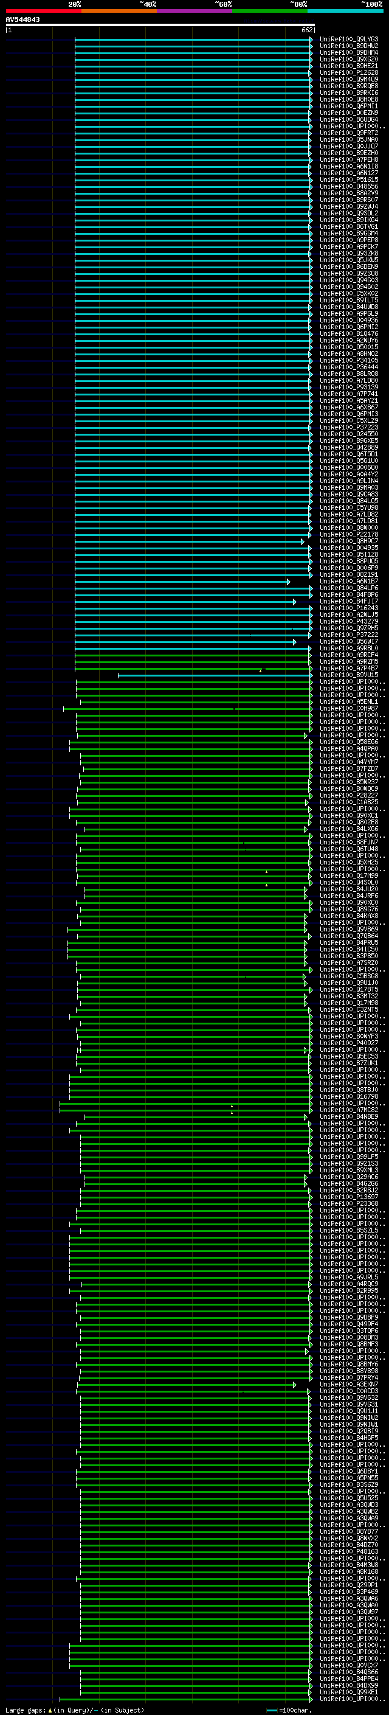Click the cyan ~100% identity legend segment
389x1715 pixels.
[x=345, y=11]
